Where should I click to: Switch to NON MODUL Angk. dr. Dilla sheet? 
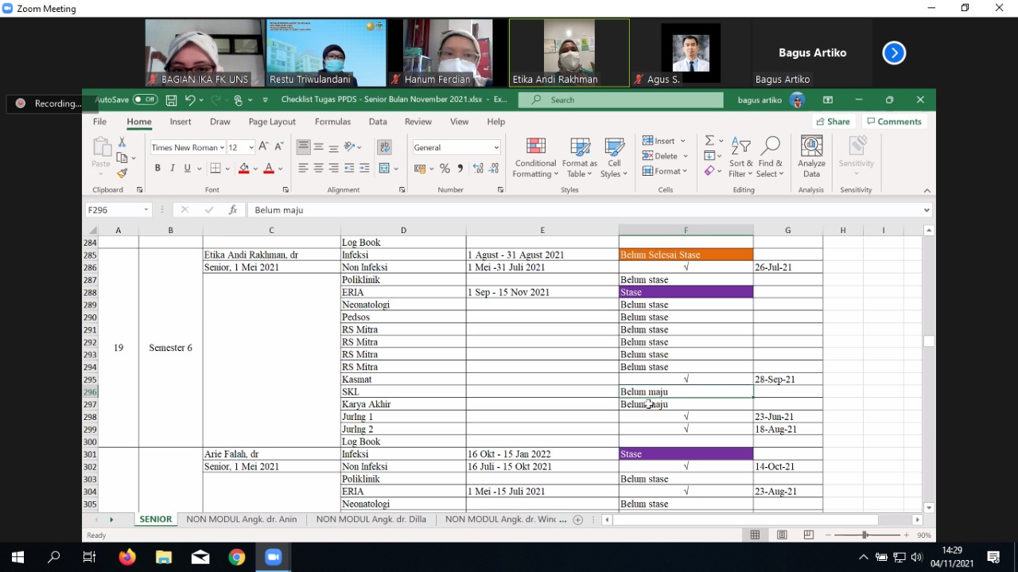coord(371,519)
